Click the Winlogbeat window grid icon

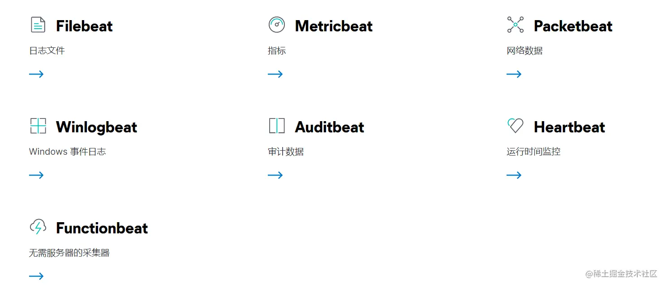pos(38,126)
